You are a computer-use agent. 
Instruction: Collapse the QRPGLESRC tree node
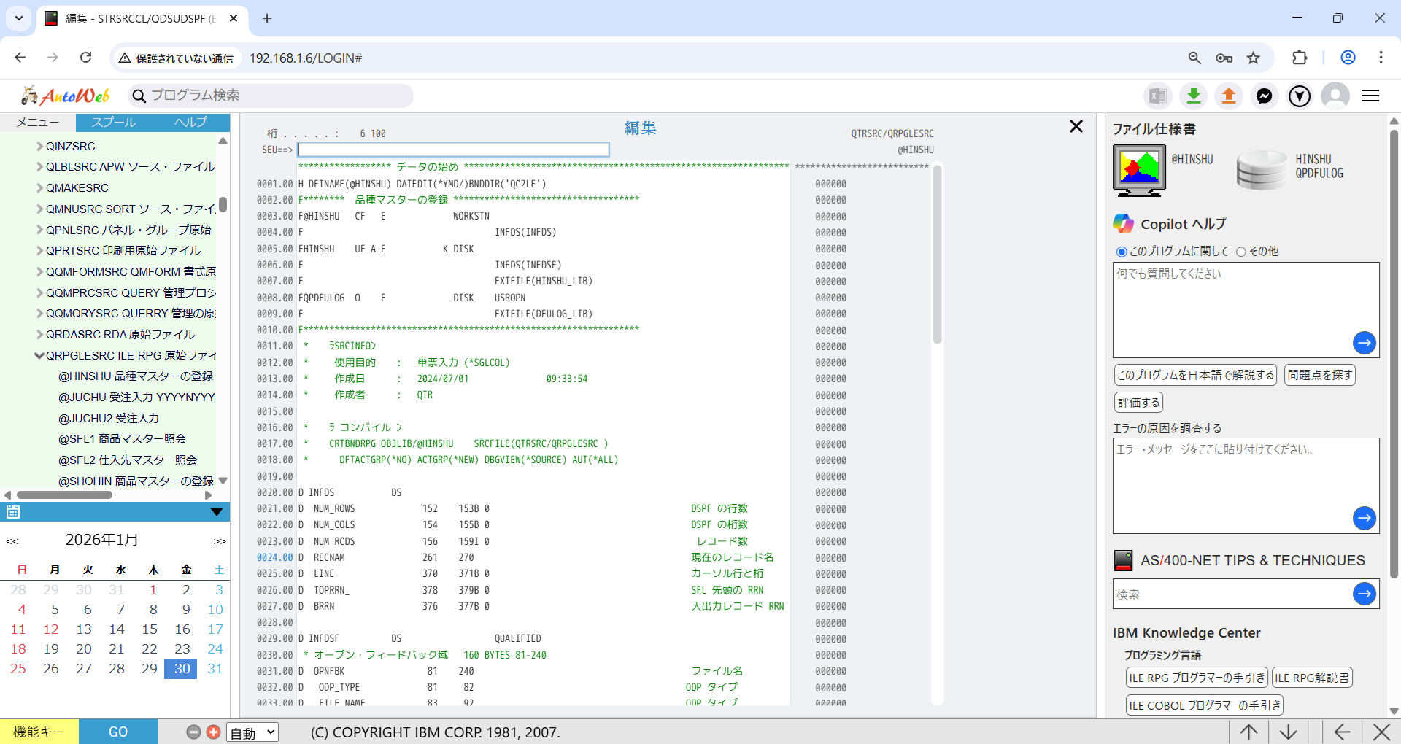click(39, 356)
